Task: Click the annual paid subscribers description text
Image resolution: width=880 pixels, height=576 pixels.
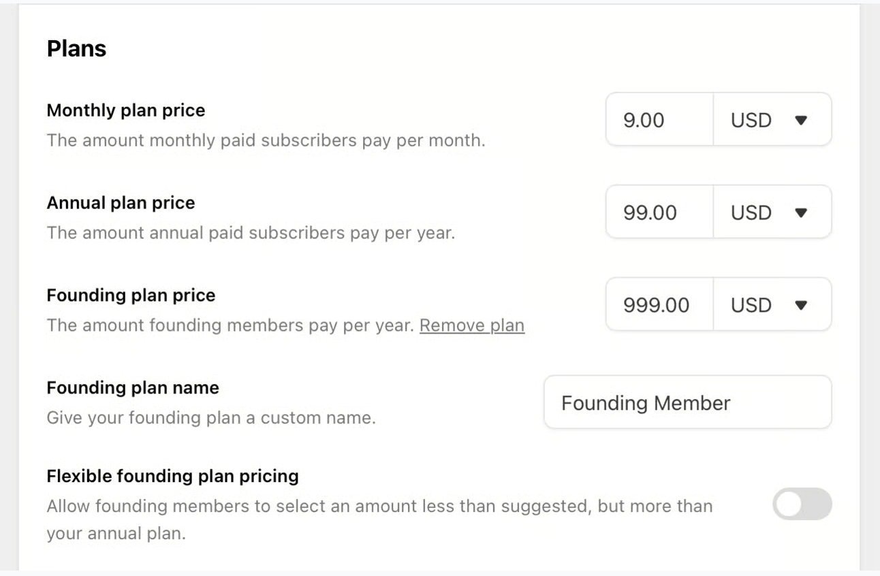Action: coord(250,233)
